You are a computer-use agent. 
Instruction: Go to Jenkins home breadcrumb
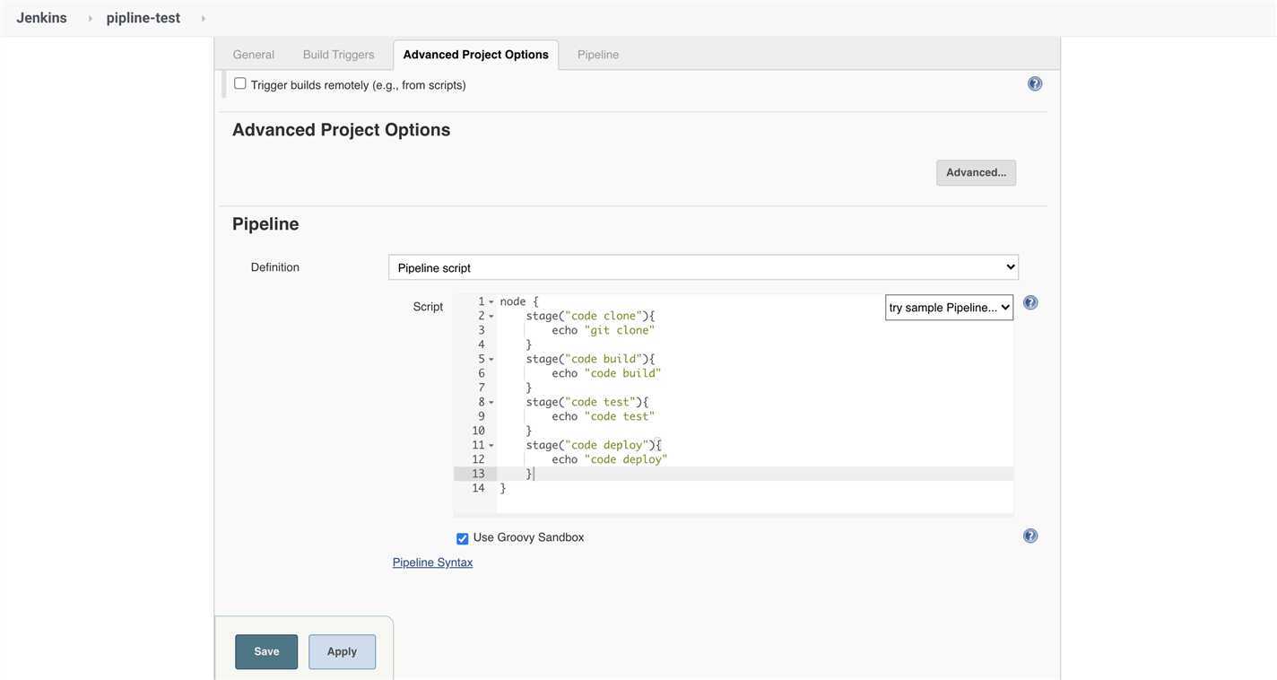pos(41,18)
